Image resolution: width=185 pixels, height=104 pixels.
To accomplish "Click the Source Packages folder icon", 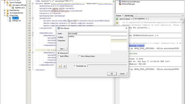I will point(8,2).
